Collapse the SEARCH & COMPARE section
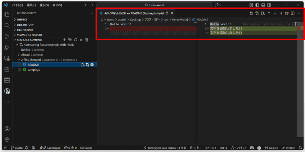 click(x=28, y=40)
